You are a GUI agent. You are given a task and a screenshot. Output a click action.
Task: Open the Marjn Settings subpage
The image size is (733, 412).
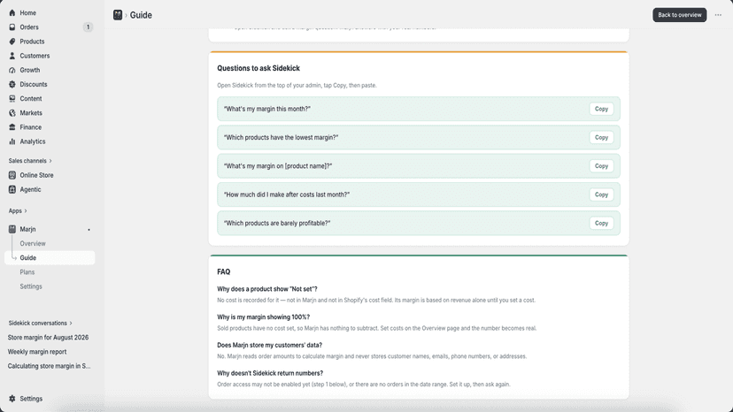click(x=31, y=286)
